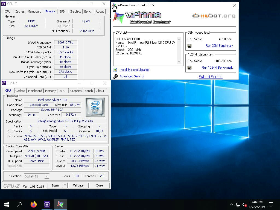Click the Validate button in CPU-Z
The image size is (280, 210).
point(78,185)
